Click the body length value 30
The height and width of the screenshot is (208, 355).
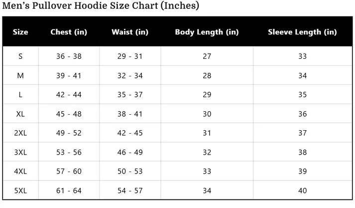tap(207, 114)
